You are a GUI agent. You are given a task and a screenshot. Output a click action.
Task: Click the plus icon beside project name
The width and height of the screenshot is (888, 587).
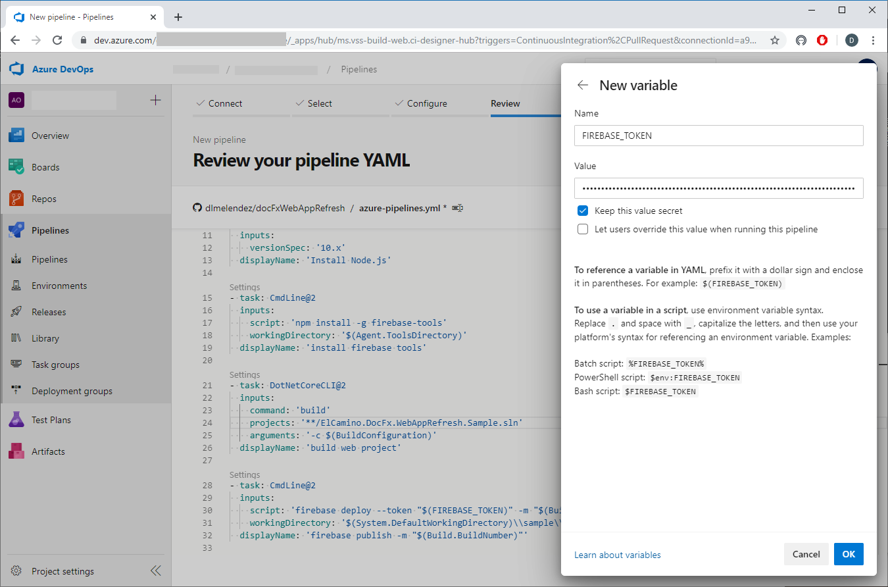(x=155, y=100)
